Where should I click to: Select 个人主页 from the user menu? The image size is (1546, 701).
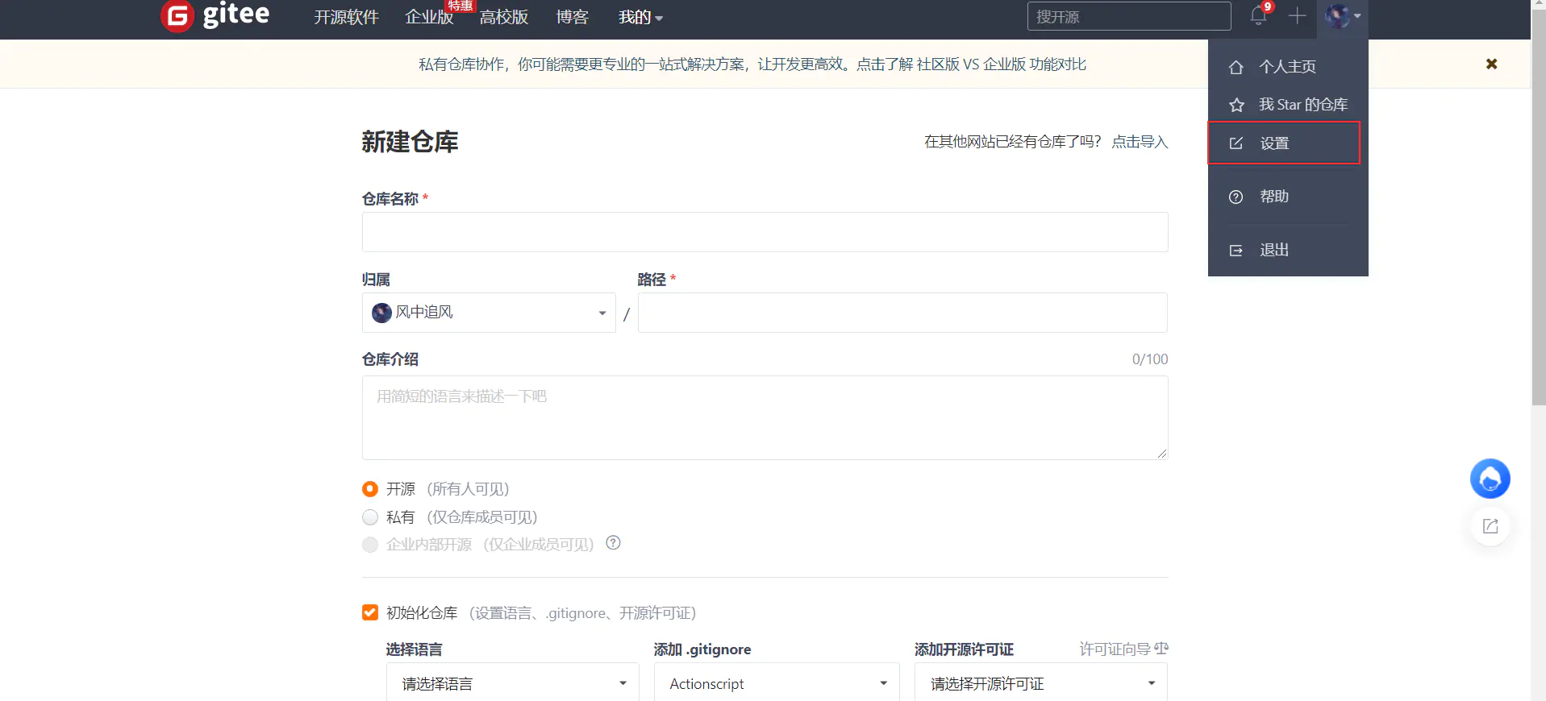pos(1288,67)
